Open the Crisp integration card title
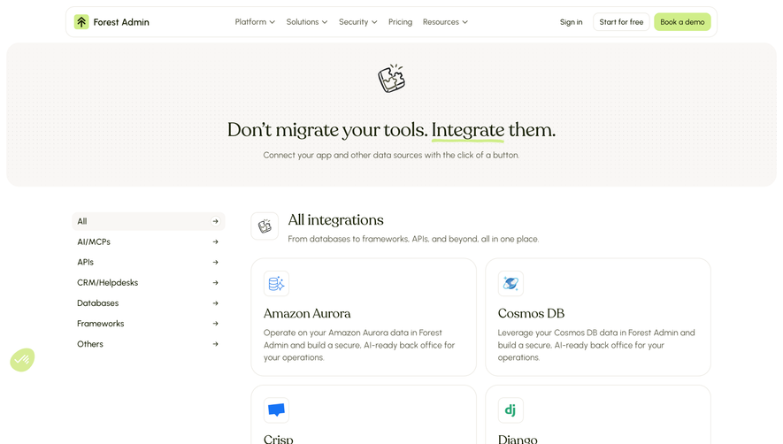783x444 pixels. click(x=278, y=439)
